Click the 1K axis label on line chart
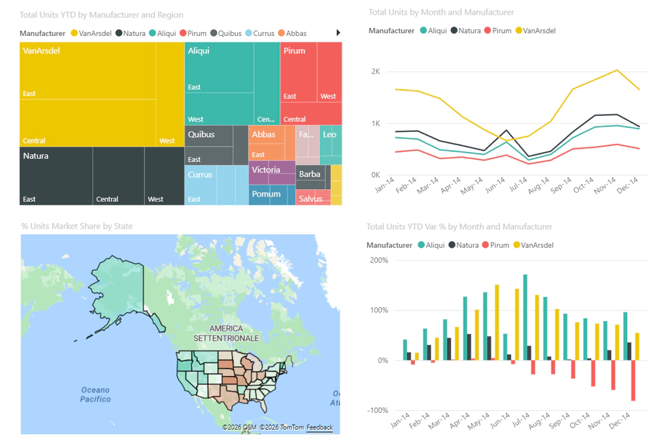This screenshot has width=666, height=437. (376, 124)
